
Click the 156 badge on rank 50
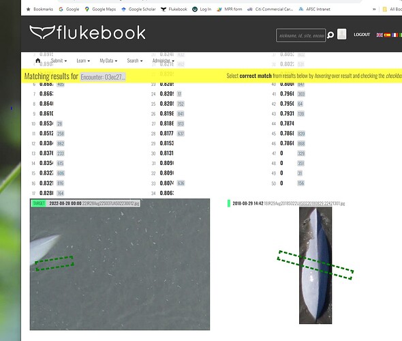[300, 183]
